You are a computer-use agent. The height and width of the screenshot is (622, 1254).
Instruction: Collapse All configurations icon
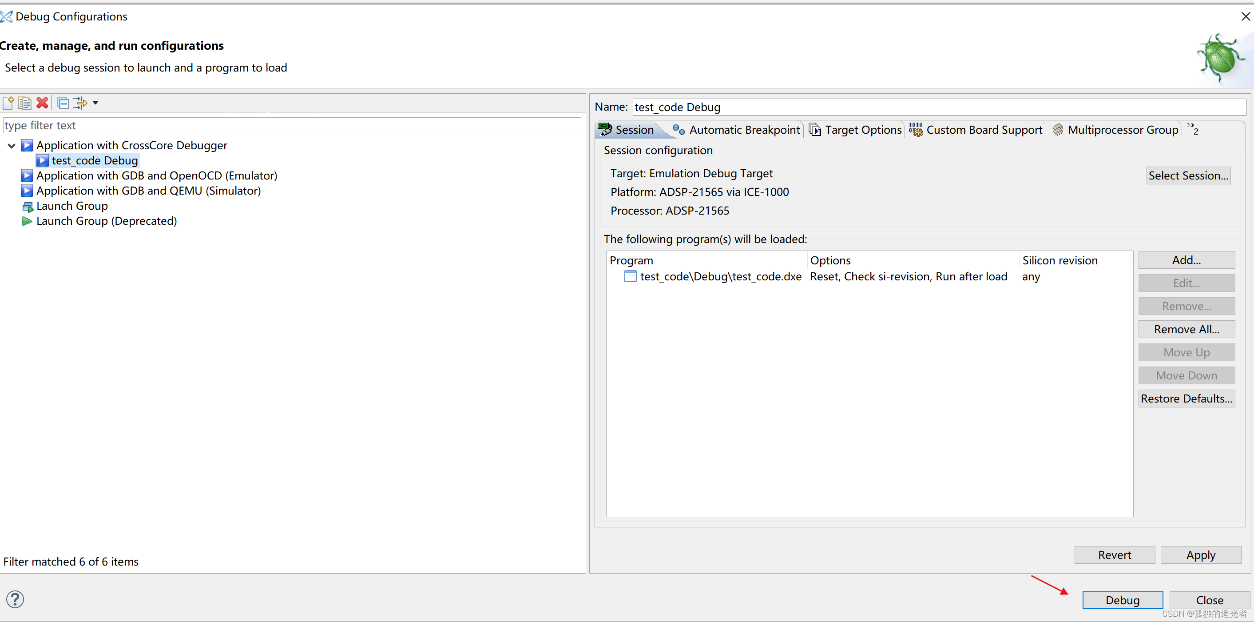coord(63,103)
